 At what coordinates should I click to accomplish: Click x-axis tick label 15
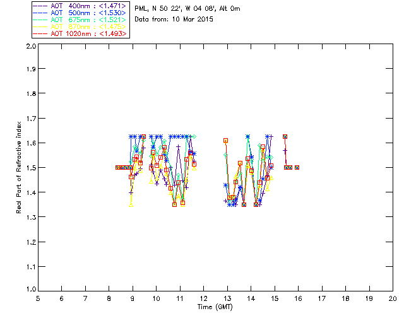(275, 298)
